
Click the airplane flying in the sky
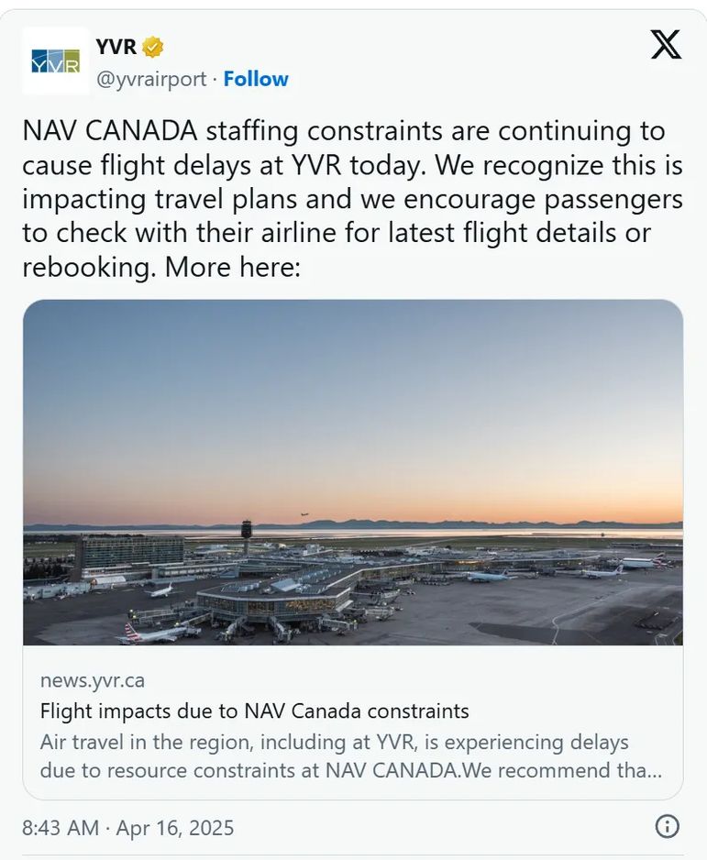(x=304, y=514)
